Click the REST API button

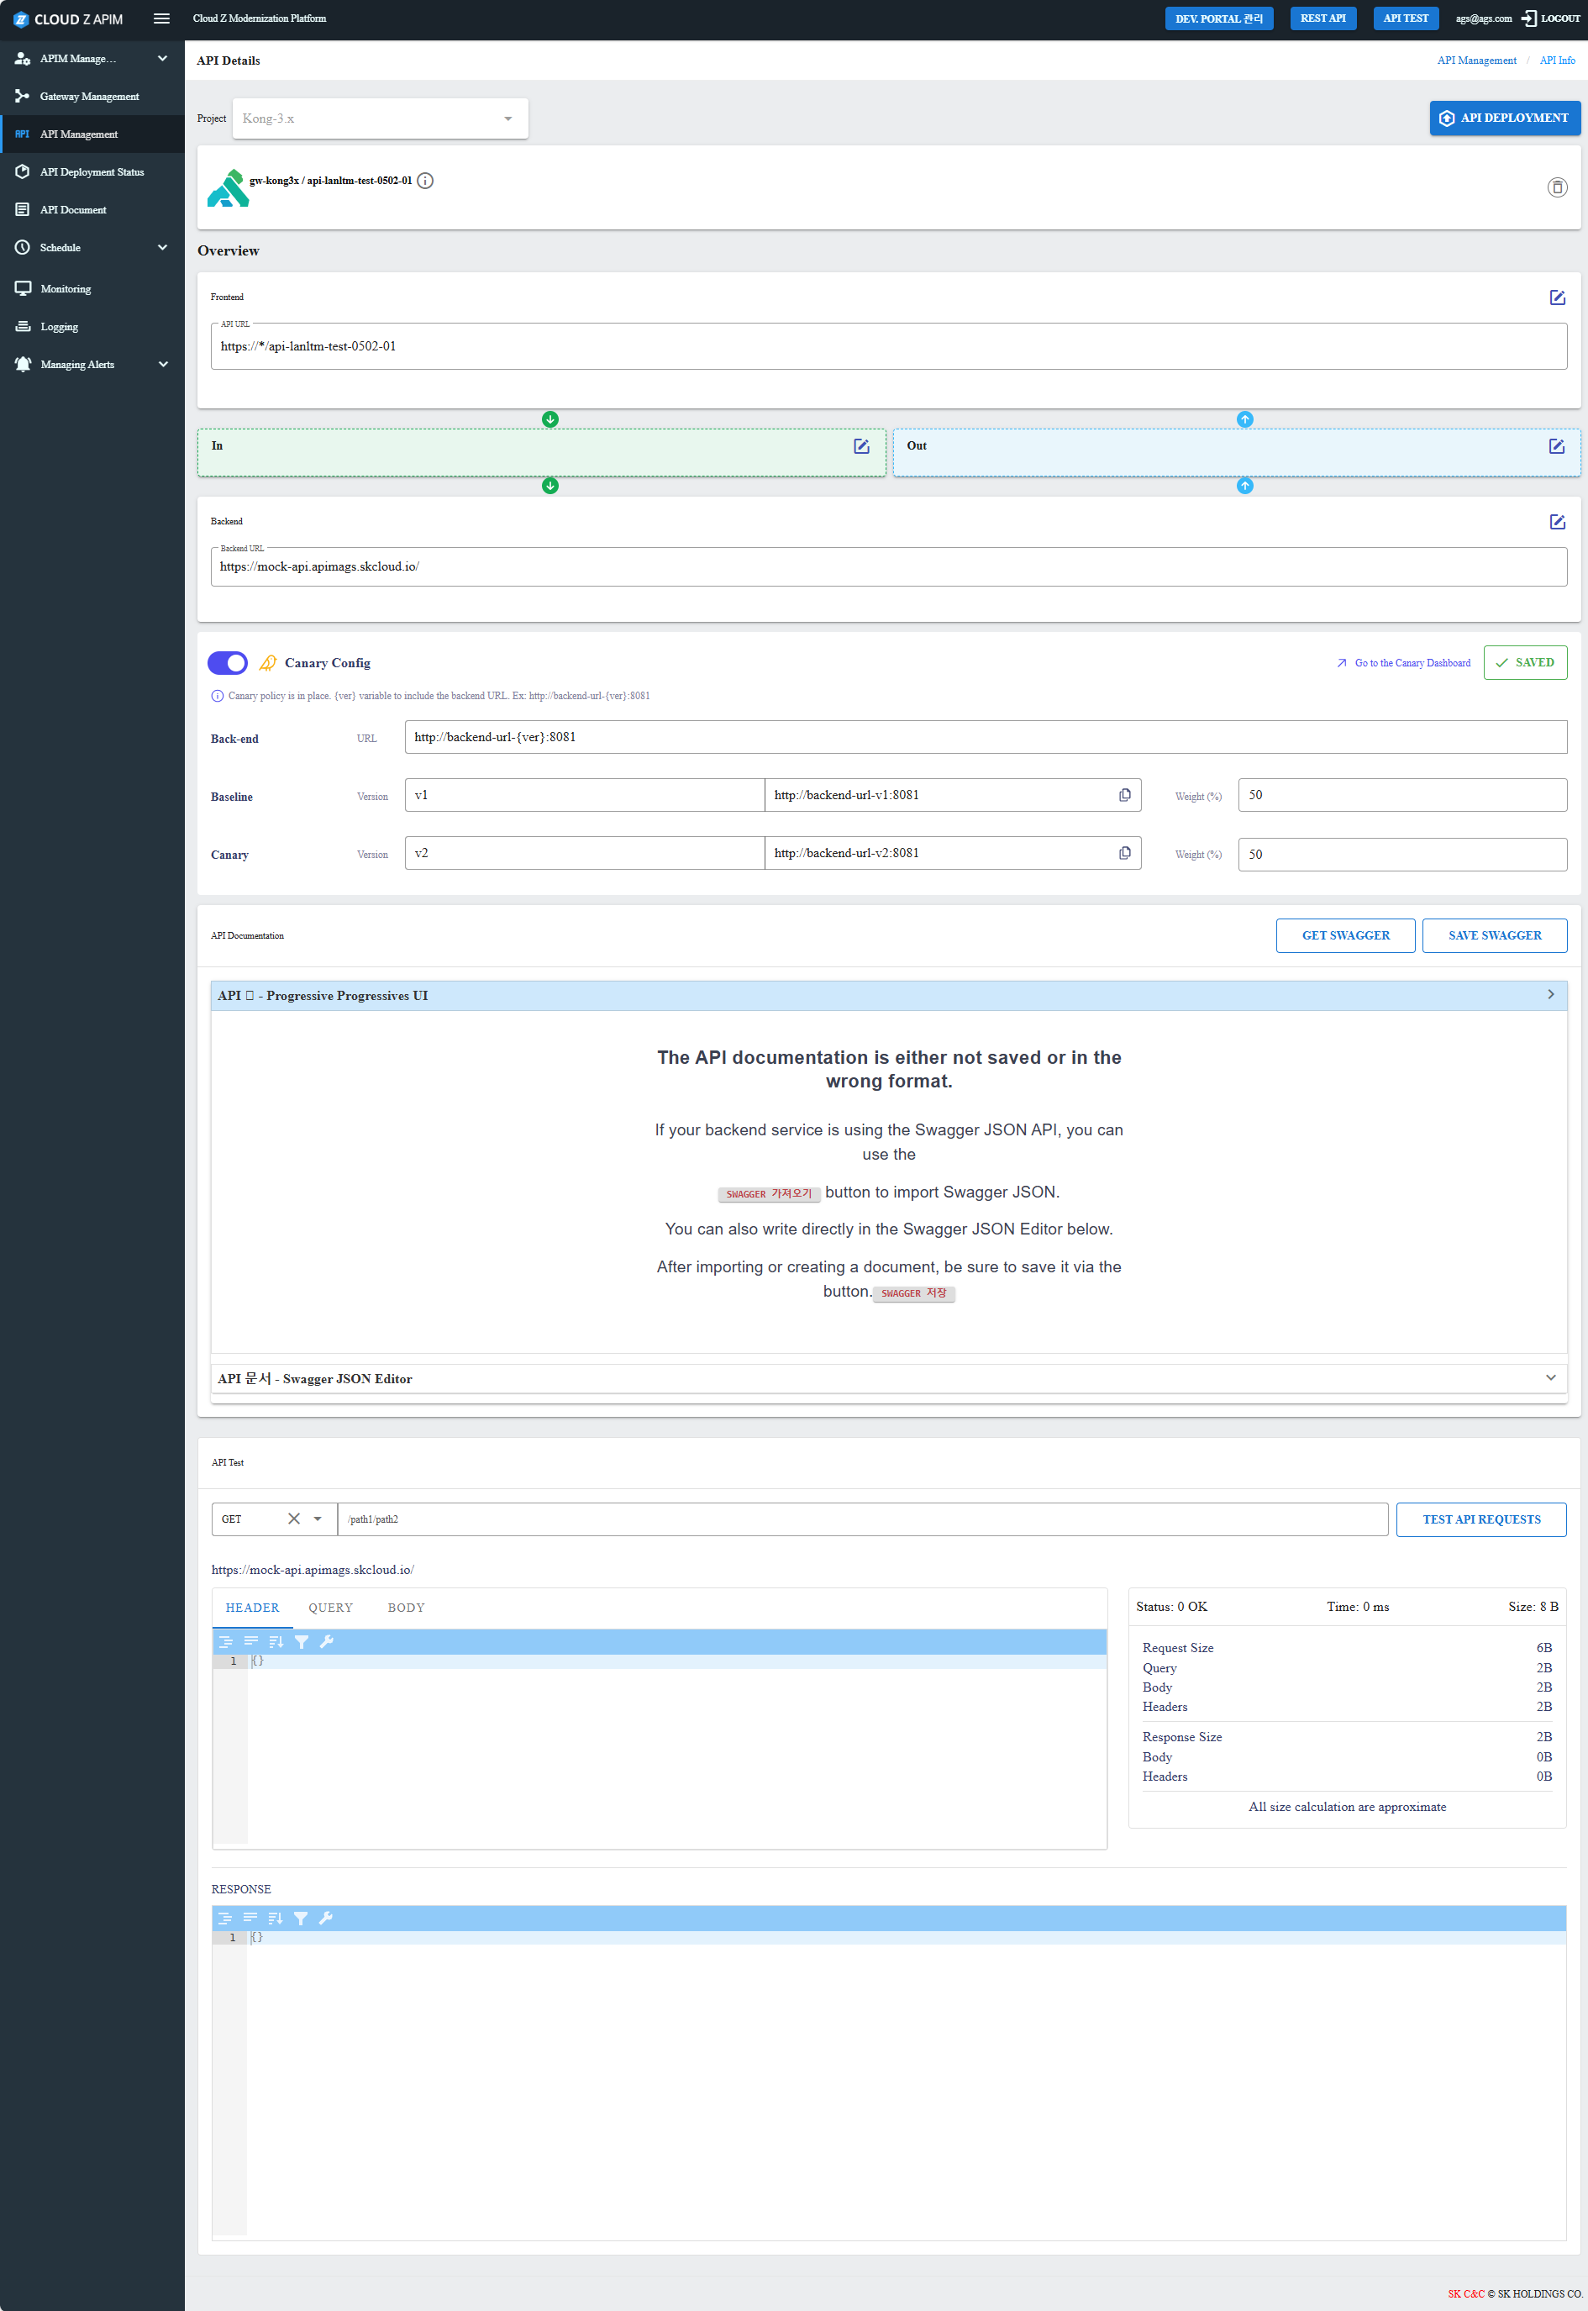pos(1322,19)
